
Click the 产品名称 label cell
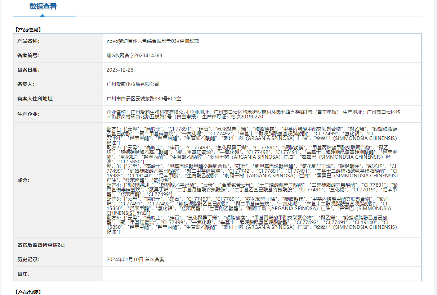click(x=58, y=41)
